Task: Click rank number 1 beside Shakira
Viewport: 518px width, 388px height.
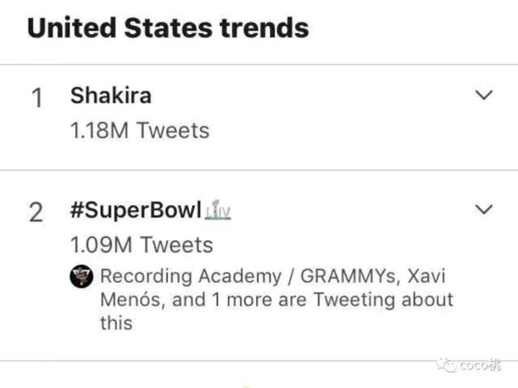Action: click(36, 99)
